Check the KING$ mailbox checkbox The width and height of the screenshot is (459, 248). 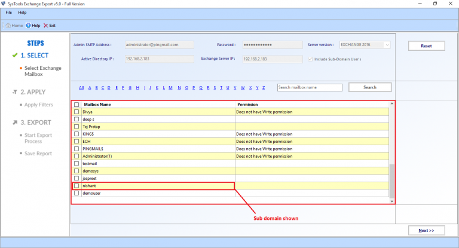[x=76, y=134]
